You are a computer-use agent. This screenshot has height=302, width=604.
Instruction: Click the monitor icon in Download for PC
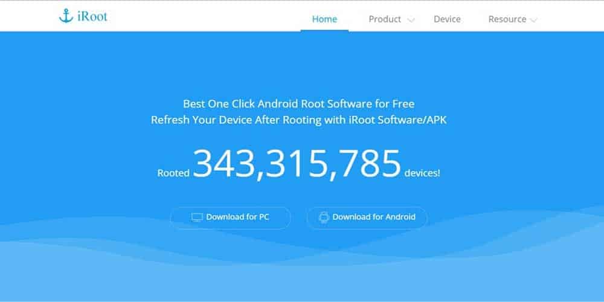197,217
